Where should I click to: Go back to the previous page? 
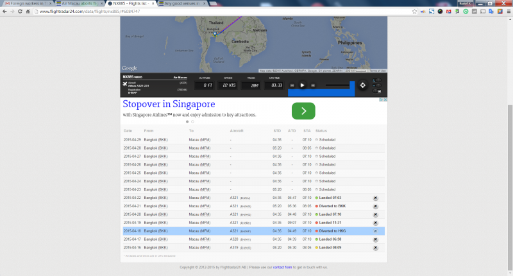click(x=4, y=12)
